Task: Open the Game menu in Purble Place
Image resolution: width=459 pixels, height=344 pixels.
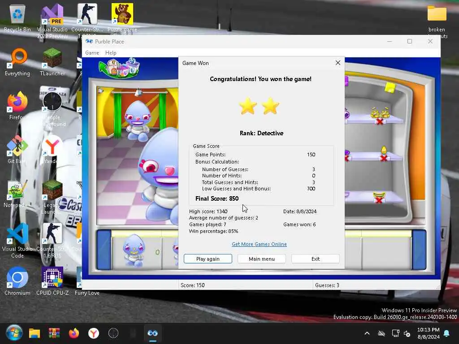Action: pyautogui.click(x=92, y=53)
